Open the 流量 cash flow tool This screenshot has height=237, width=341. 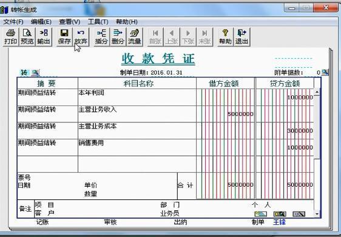(134, 37)
